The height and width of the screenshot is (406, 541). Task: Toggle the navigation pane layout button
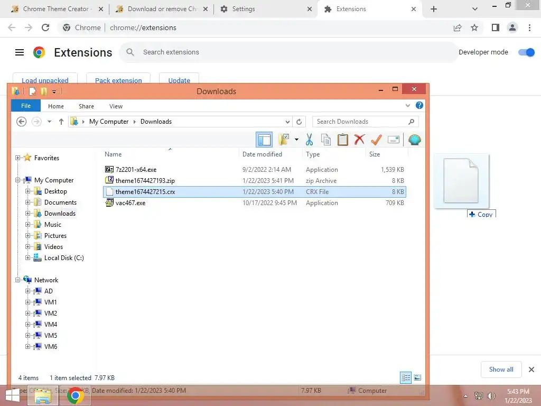click(264, 140)
